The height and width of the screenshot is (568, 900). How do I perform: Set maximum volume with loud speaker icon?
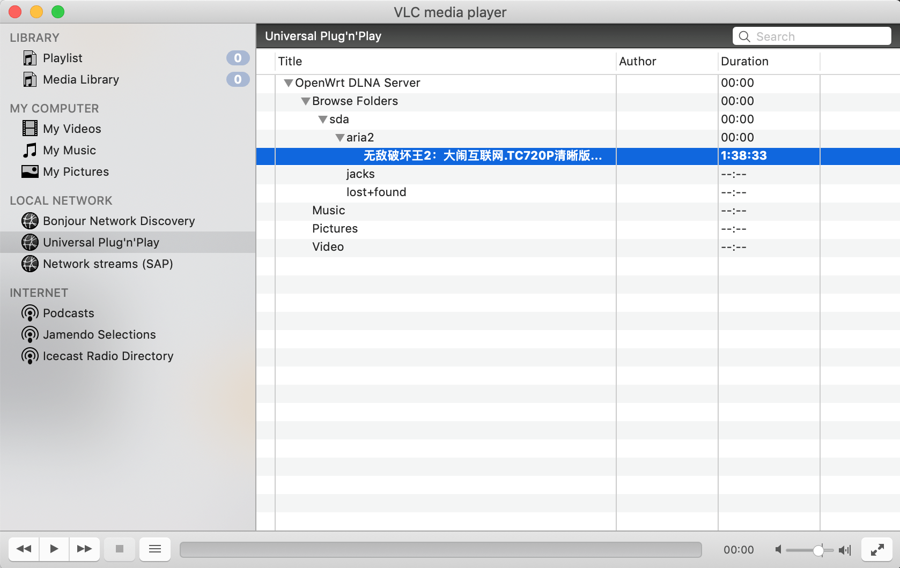(x=845, y=550)
